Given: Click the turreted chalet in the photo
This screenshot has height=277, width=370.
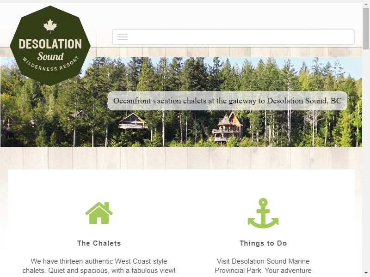Looking at the screenshot, I should pyautogui.click(x=227, y=126).
